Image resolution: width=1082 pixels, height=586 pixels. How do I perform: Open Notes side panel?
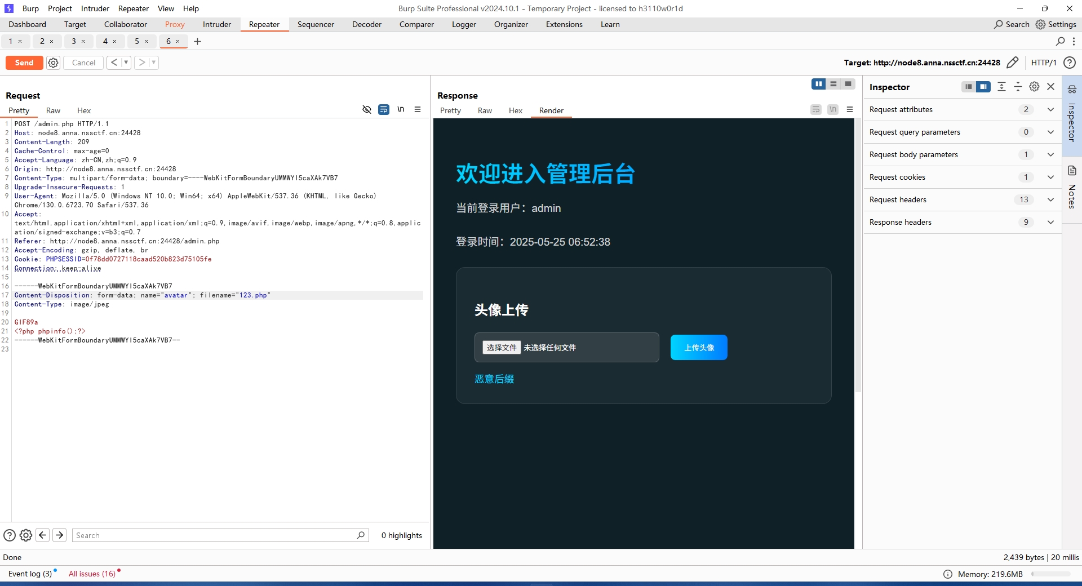(x=1072, y=188)
